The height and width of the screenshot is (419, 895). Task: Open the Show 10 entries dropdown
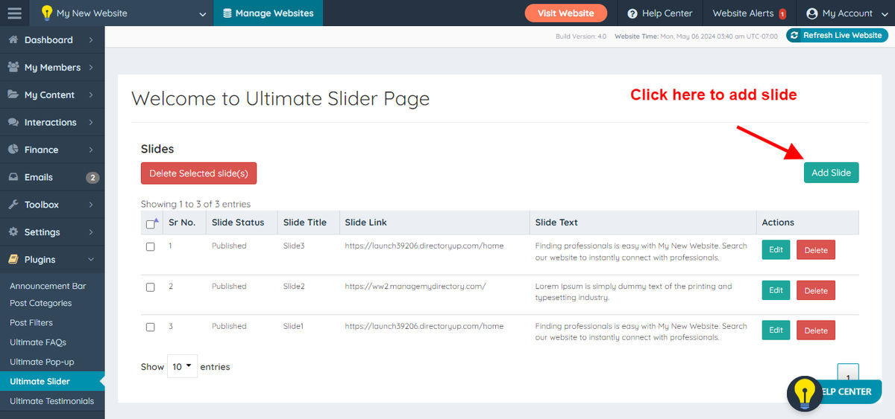[182, 366]
